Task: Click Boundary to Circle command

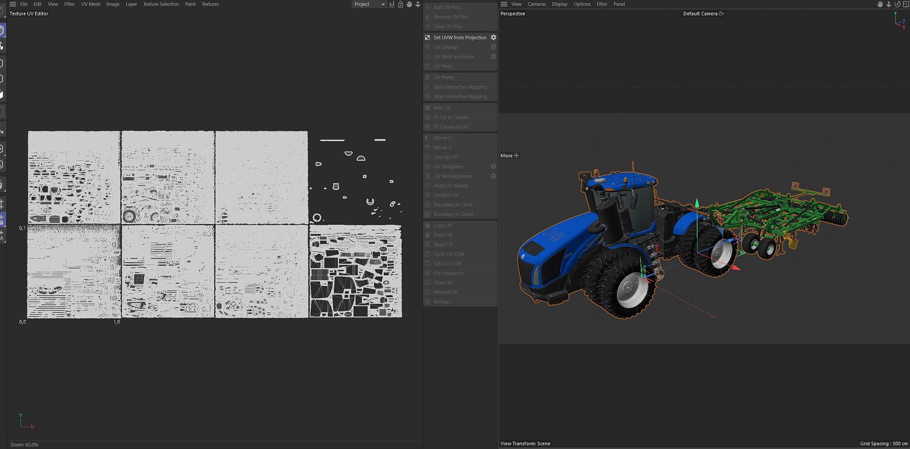Action: pos(460,205)
